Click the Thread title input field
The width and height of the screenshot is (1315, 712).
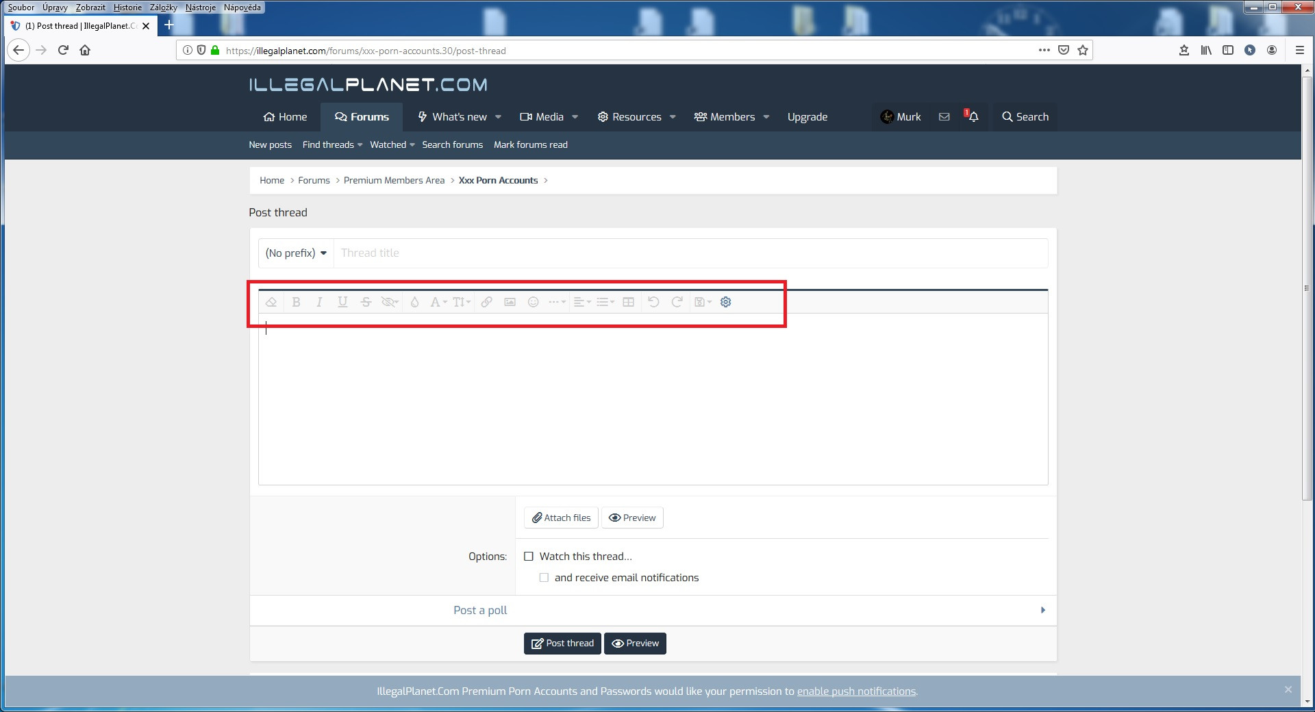click(x=690, y=253)
